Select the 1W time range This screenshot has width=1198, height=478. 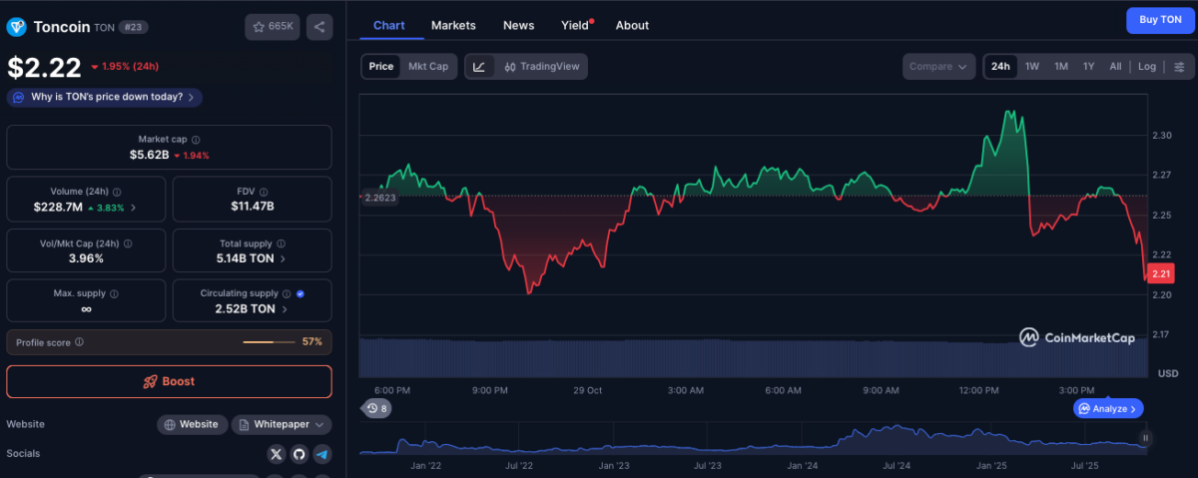pyautogui.click(x=1032, y=67)
